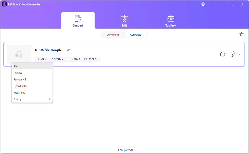
Task: Click the headphones audio thumbnail
Action: click(19, 54)
